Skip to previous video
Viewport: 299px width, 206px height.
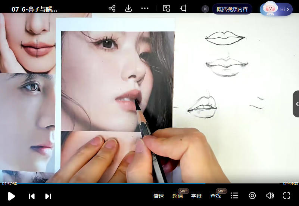(32, 196)
